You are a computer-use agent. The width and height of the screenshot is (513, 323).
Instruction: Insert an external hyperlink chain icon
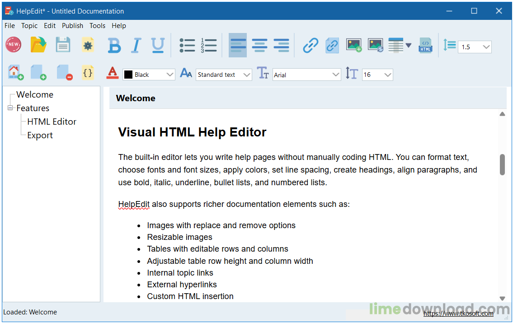tap(310, 46)
